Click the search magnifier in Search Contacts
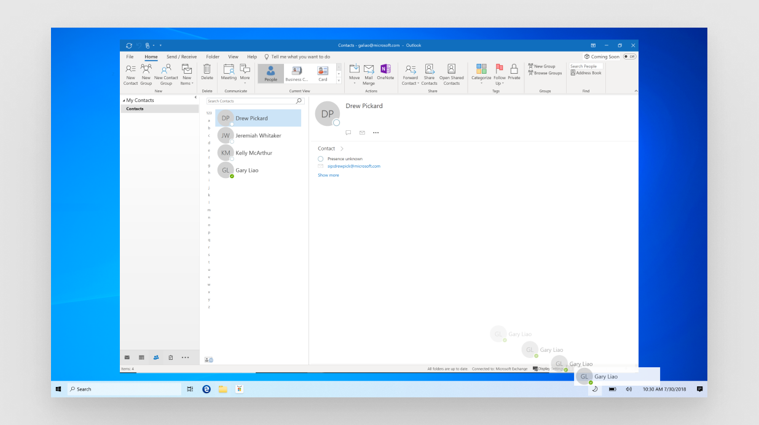Viewport: 759px width, 425px height. point(299,101)
